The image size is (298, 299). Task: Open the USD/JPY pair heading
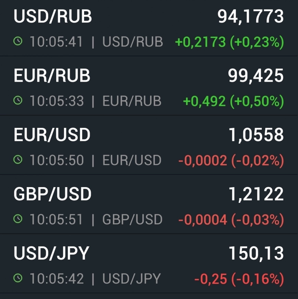click(52, 254)
